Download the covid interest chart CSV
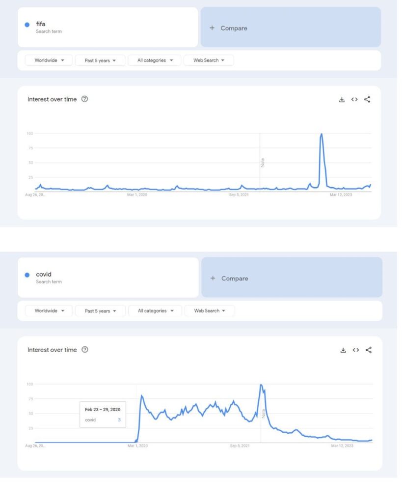 343,350
